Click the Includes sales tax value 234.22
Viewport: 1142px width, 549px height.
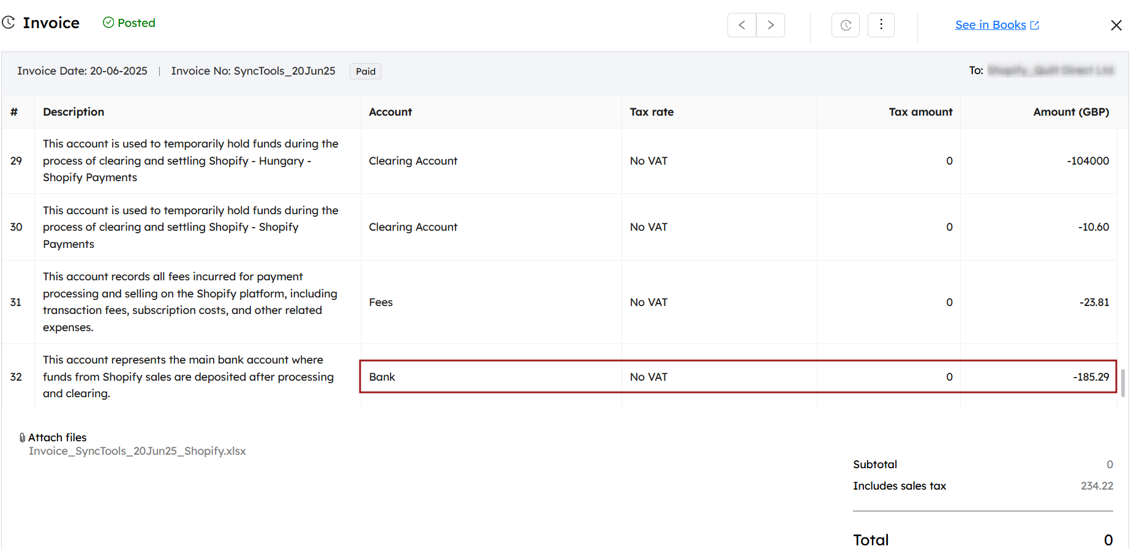coord(1097,486)
